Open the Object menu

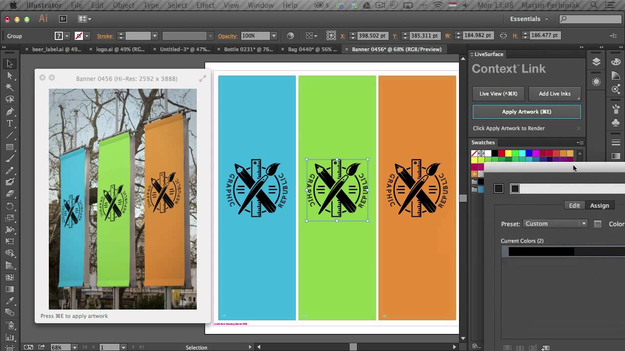coord(124,5)
